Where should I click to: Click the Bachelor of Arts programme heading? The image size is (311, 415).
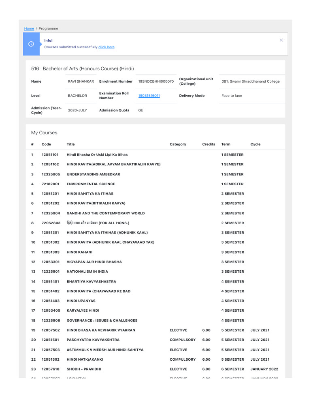pyautogui.click(x=82, y=68)
